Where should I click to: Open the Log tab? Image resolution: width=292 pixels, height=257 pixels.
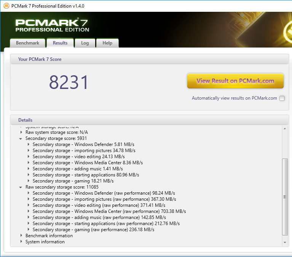(85, 43)
